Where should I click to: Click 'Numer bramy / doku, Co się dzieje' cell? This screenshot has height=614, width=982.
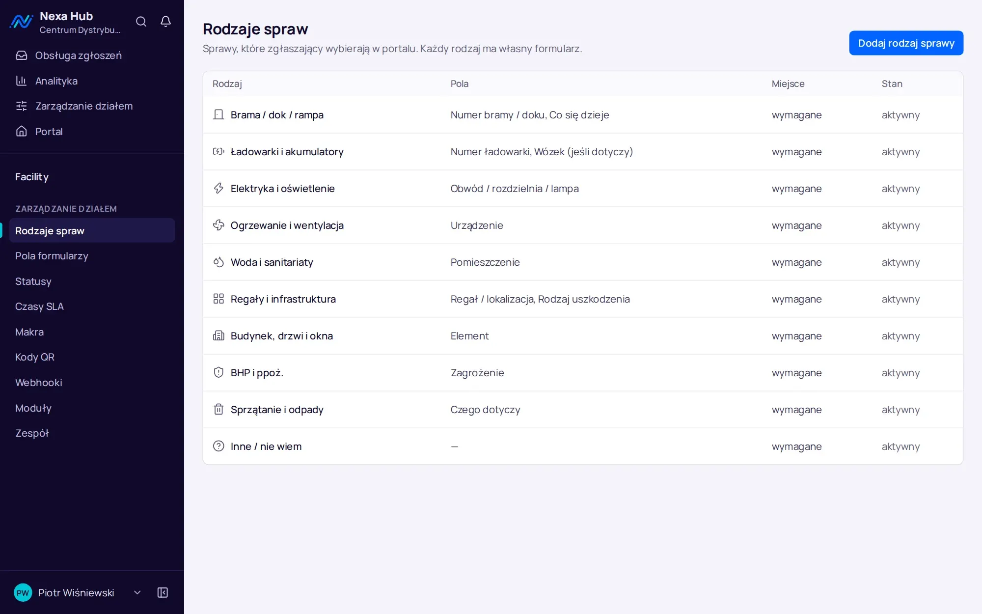(x=530, y=115)
